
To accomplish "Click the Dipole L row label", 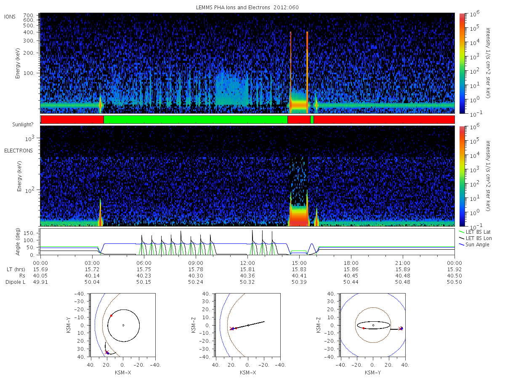I will click(15, 282).
